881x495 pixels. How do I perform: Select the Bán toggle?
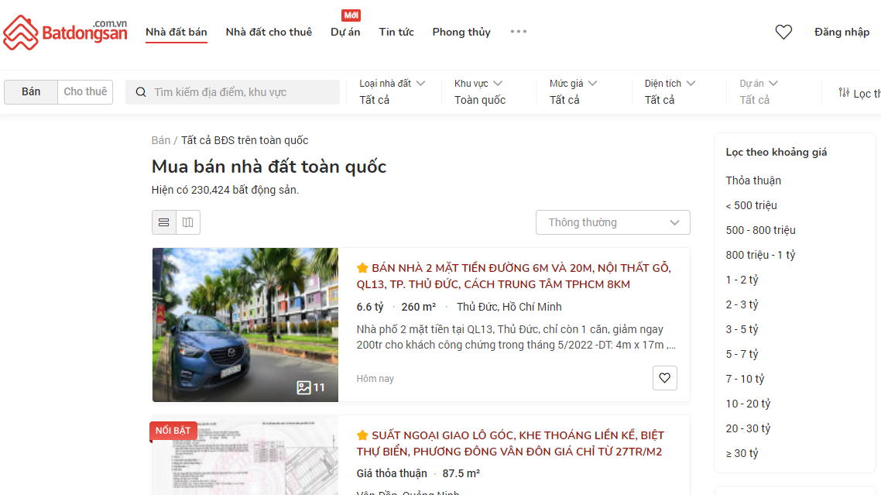coord(31,91)
